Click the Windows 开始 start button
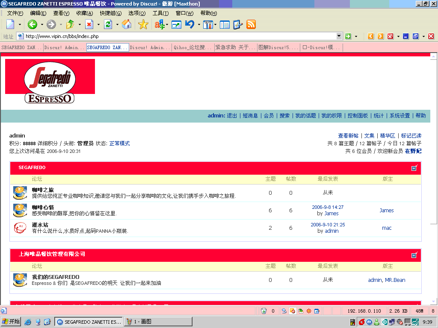The width and height of the screenshot is (438, 328). click(x=11, y=322)
